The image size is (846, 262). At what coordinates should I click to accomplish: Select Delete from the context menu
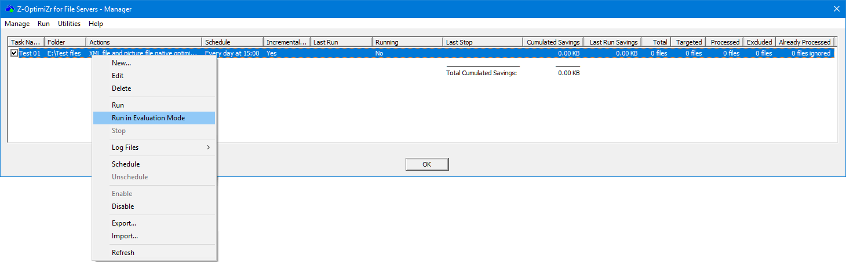[x=121, y=88]
